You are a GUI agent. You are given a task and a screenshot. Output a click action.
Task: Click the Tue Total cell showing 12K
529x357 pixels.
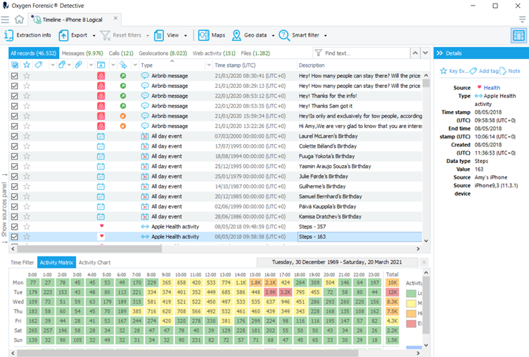tap(393, 292)
